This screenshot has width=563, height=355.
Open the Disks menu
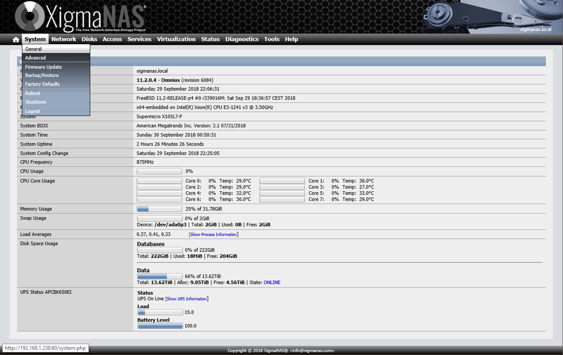pyautogui.click(x=89, y=39)
